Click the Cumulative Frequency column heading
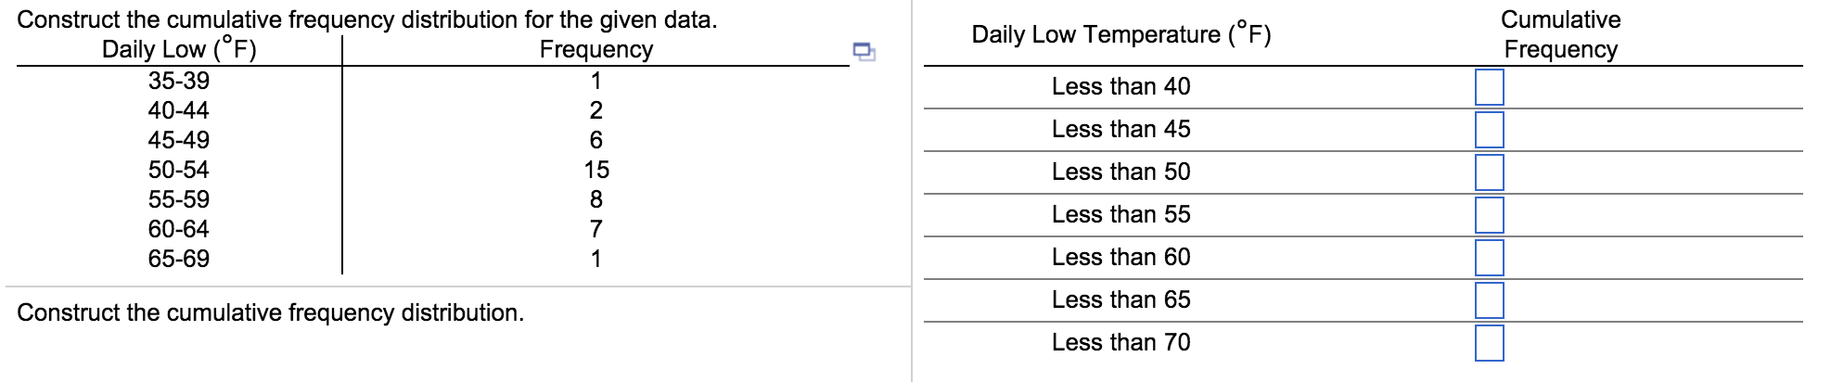1831x382 pixels. click(x=1560, y=34)
